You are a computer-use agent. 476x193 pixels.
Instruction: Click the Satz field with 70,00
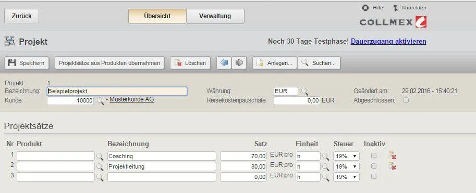[243, 156]
